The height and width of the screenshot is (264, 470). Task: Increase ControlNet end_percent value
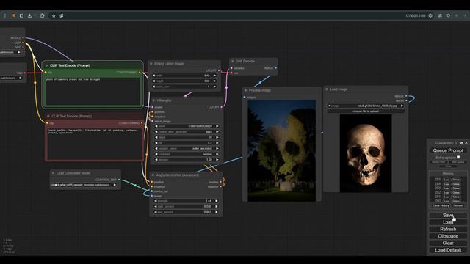[217, 212]
